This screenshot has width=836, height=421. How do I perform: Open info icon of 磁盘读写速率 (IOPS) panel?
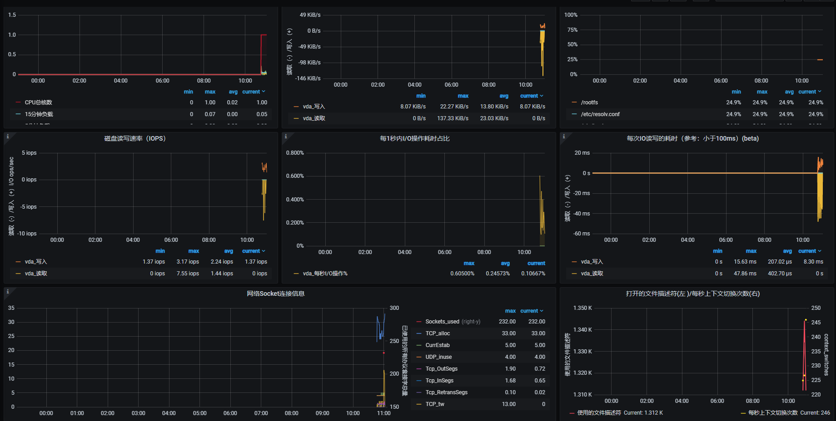(8, 136)
